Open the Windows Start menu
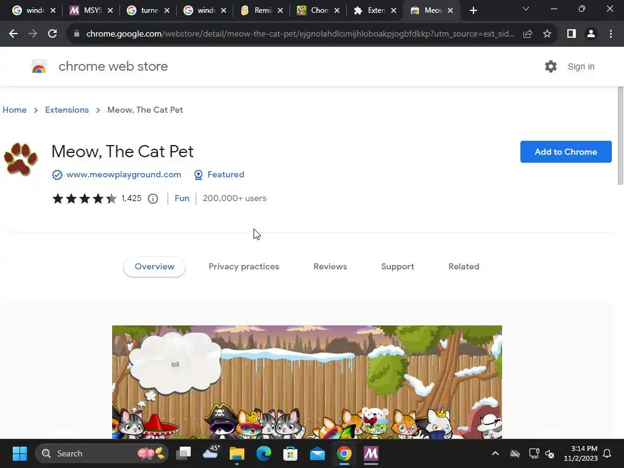Image resolution: width=624 pixels, height=468 pixels. click(19, 453)
